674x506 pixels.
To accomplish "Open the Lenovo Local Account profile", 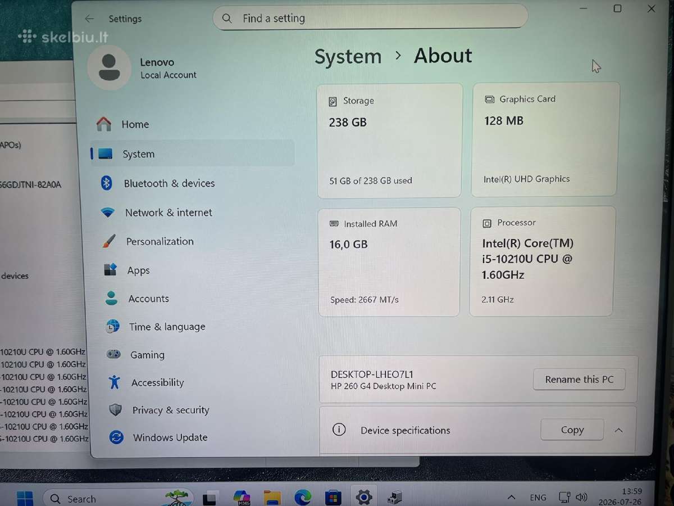I will pos(144,68).
